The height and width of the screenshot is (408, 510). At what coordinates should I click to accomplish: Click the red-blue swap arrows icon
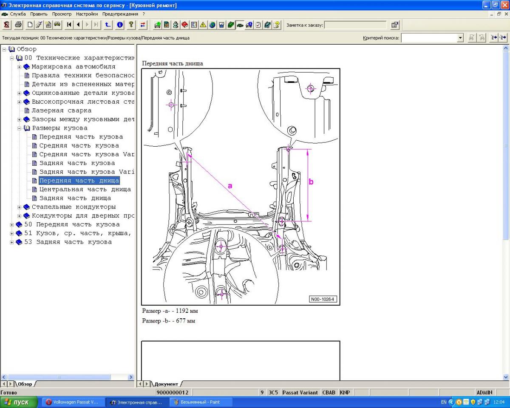click(x=143, y=25)
